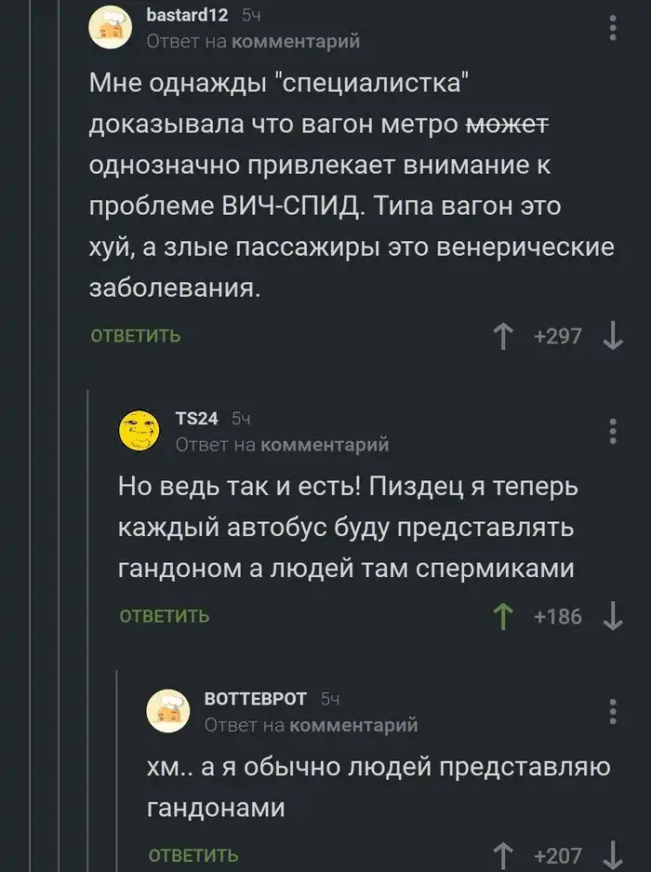This screenshot has height=872, width=651.
Task: Reply to the BOTTEBPOT comment
Action: tap(193, 856)
